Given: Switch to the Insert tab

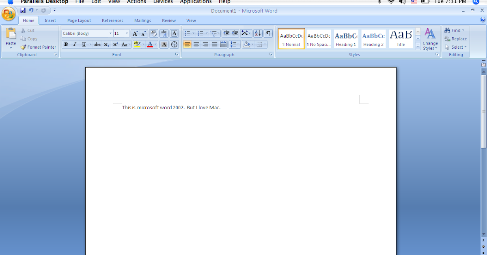Looking at the screenshot, I should [50, 21].
